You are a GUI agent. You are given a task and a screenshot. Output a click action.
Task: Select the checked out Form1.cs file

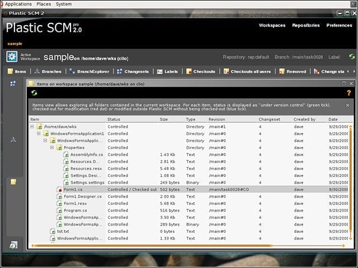tap(73, 189)
